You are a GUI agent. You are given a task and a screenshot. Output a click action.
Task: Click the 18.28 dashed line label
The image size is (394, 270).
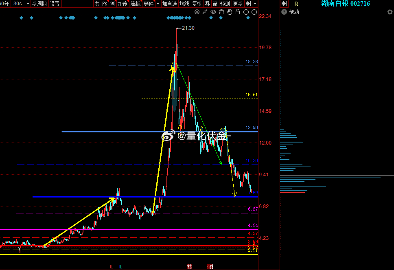coord(252,61)
